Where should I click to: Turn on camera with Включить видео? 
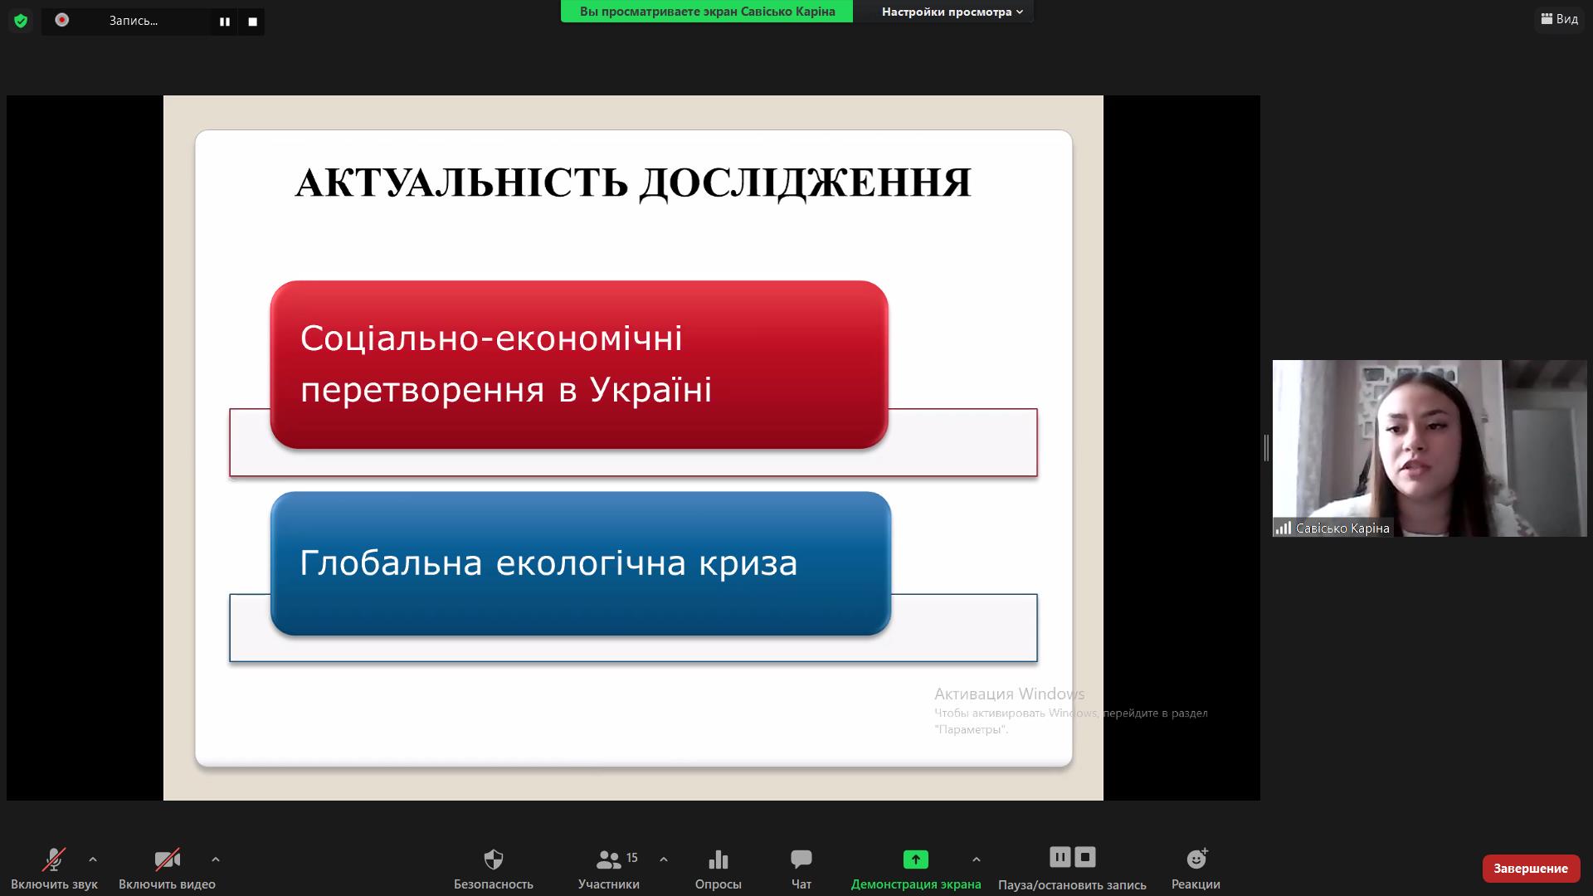point(167,869)
